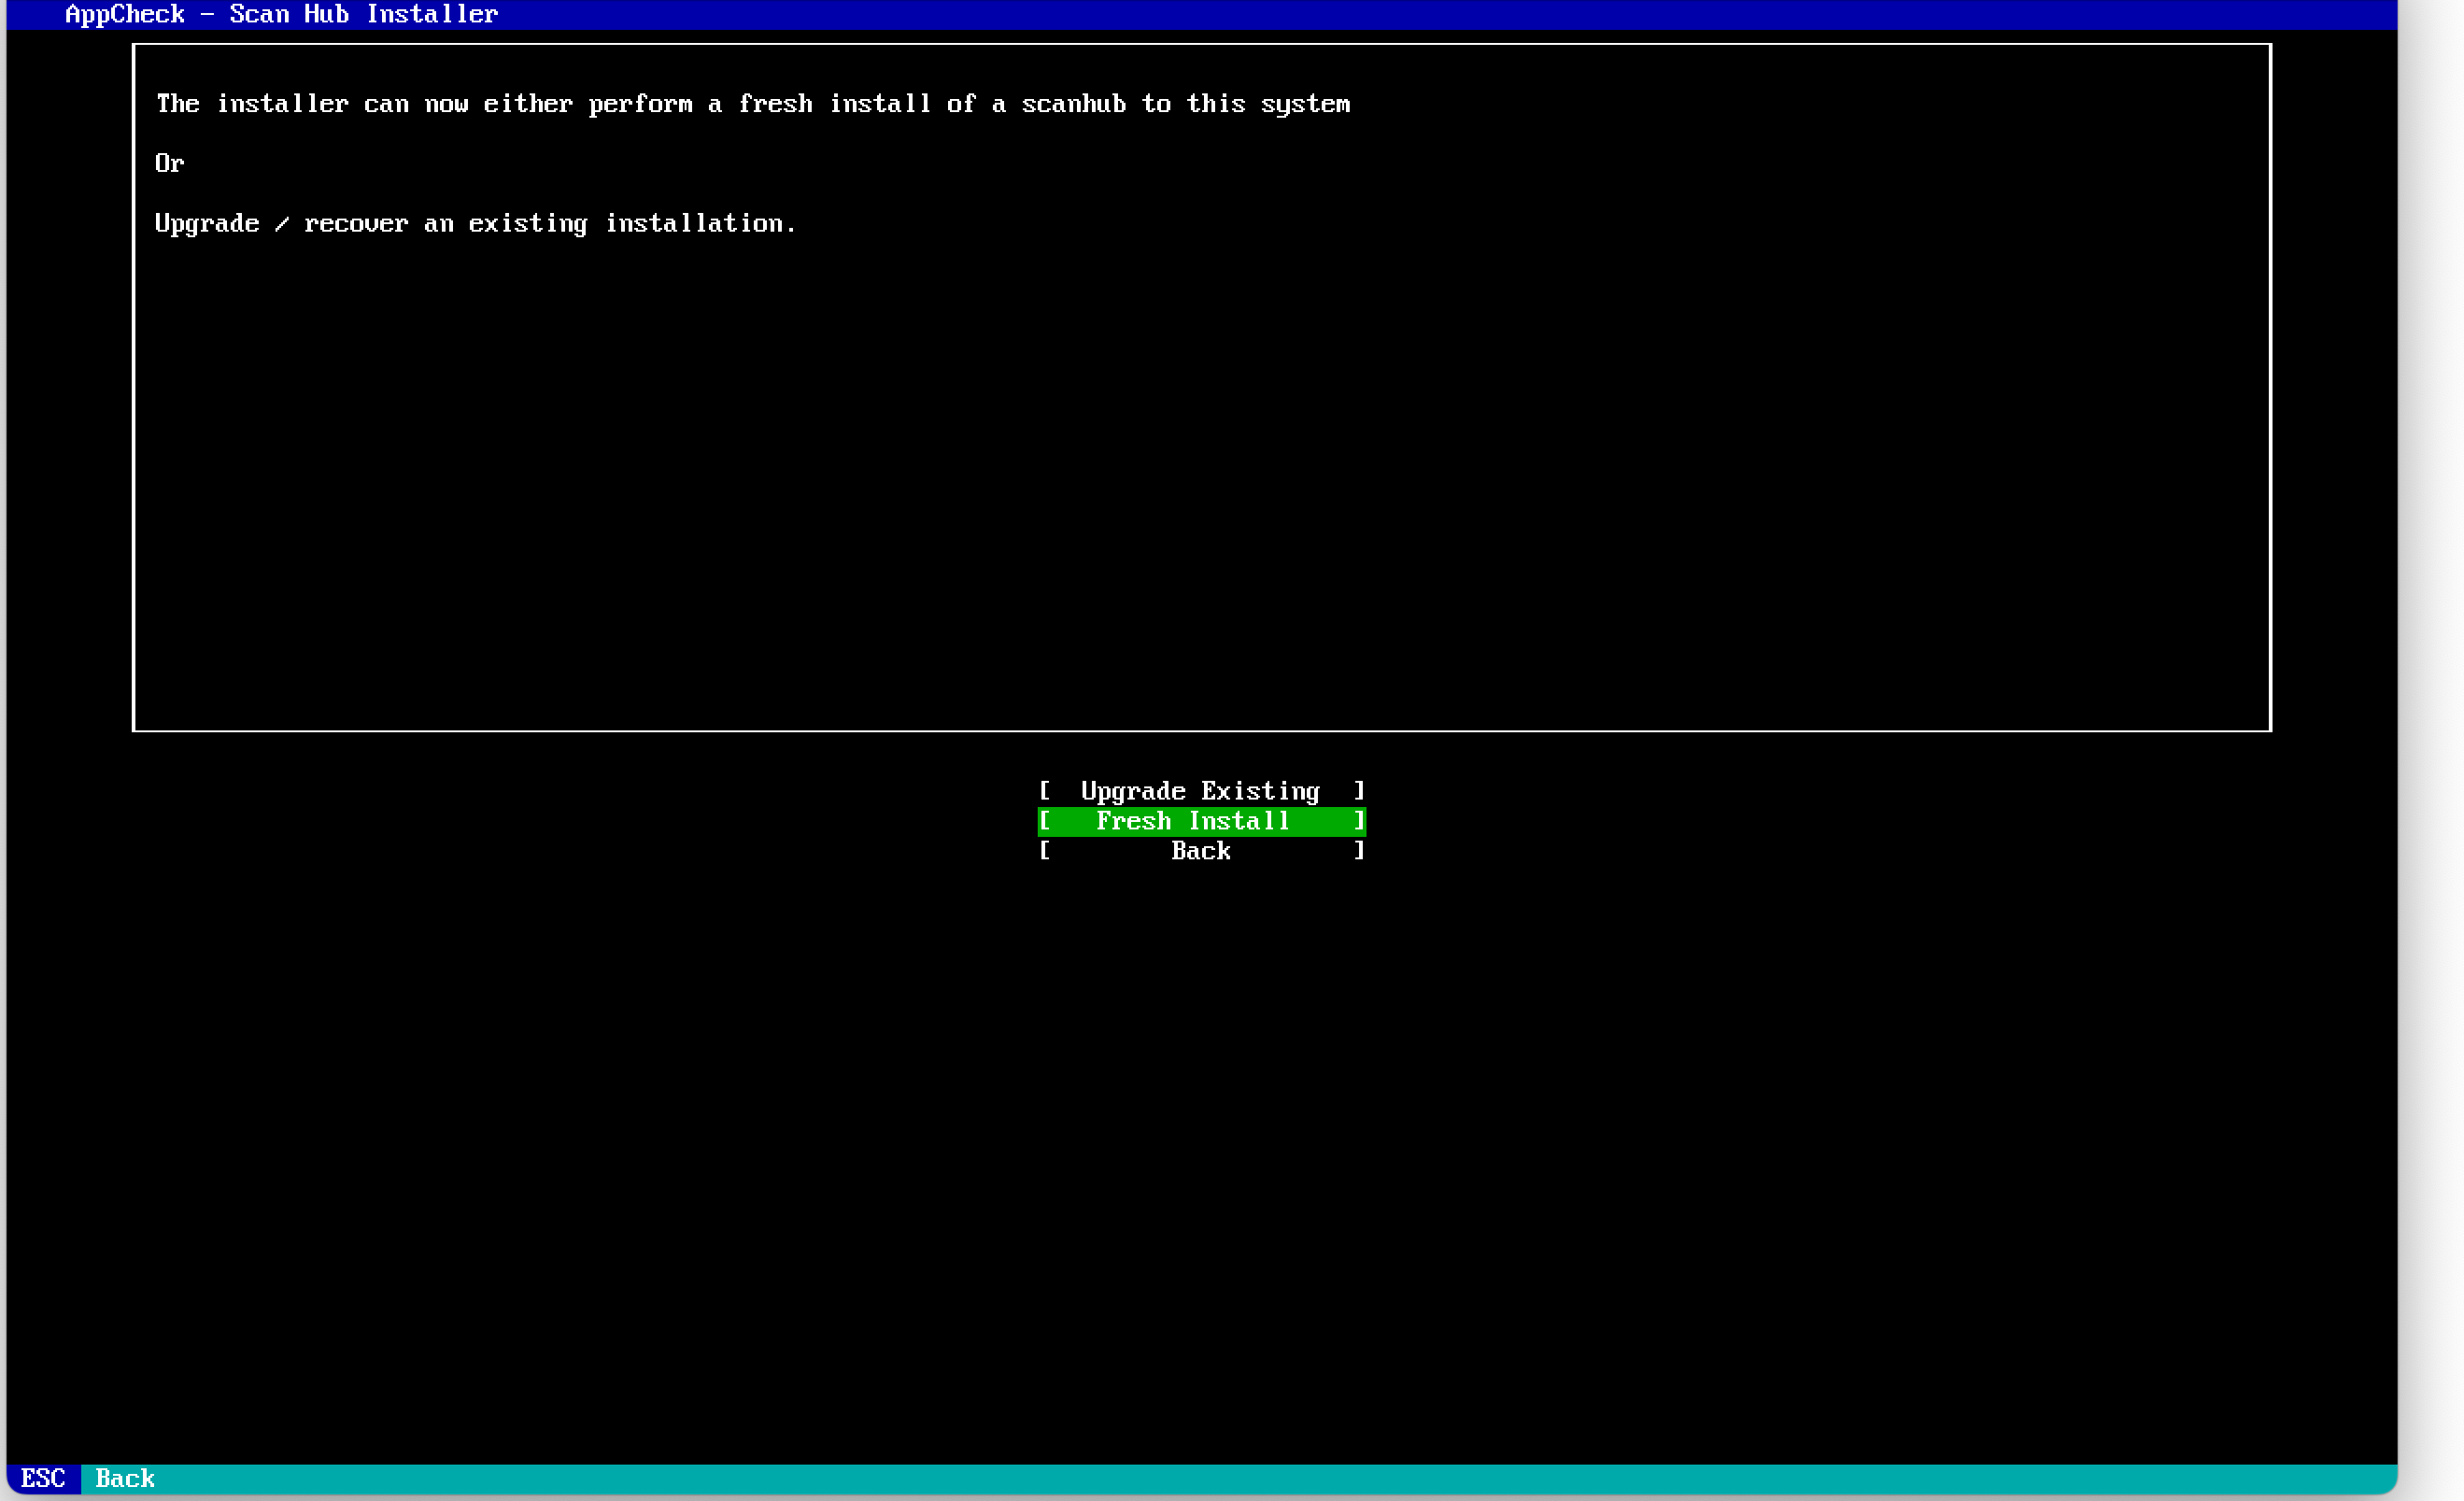Screen dimensions: 2464x1501
Task: Click the ESC key label in footer
Action: (x=43, y=1478)
